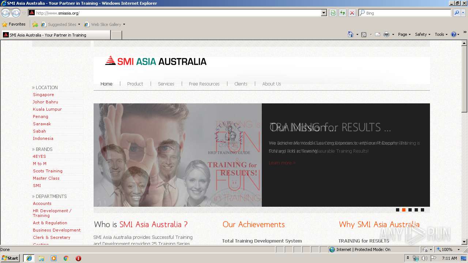The image size is (468, 263).
Task: Open Windows Media Player taskbar icon
Action: coord(54,258)
